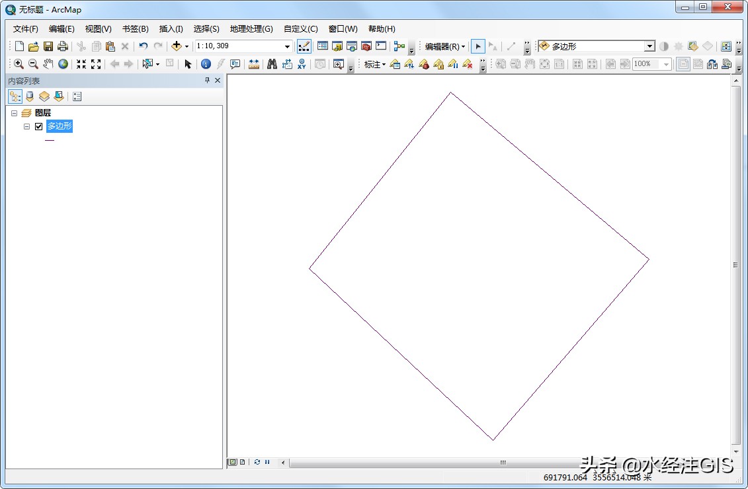The width and height of the screenshot is (748, 489).
Task: Open the 自定义(C) menu
Action: point(300,28)
